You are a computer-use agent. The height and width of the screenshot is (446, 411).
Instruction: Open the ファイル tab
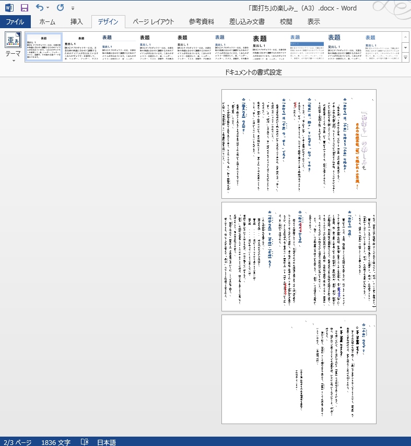tap(15, 22)
